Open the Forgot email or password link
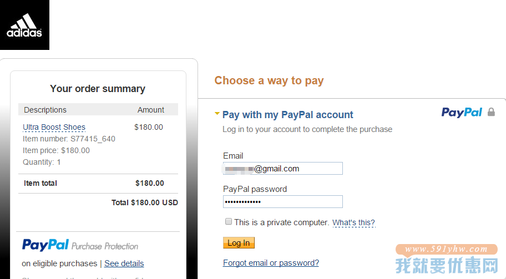Image resolution: width=506 pixels, height=279 pixels. [x=271, y=263]
